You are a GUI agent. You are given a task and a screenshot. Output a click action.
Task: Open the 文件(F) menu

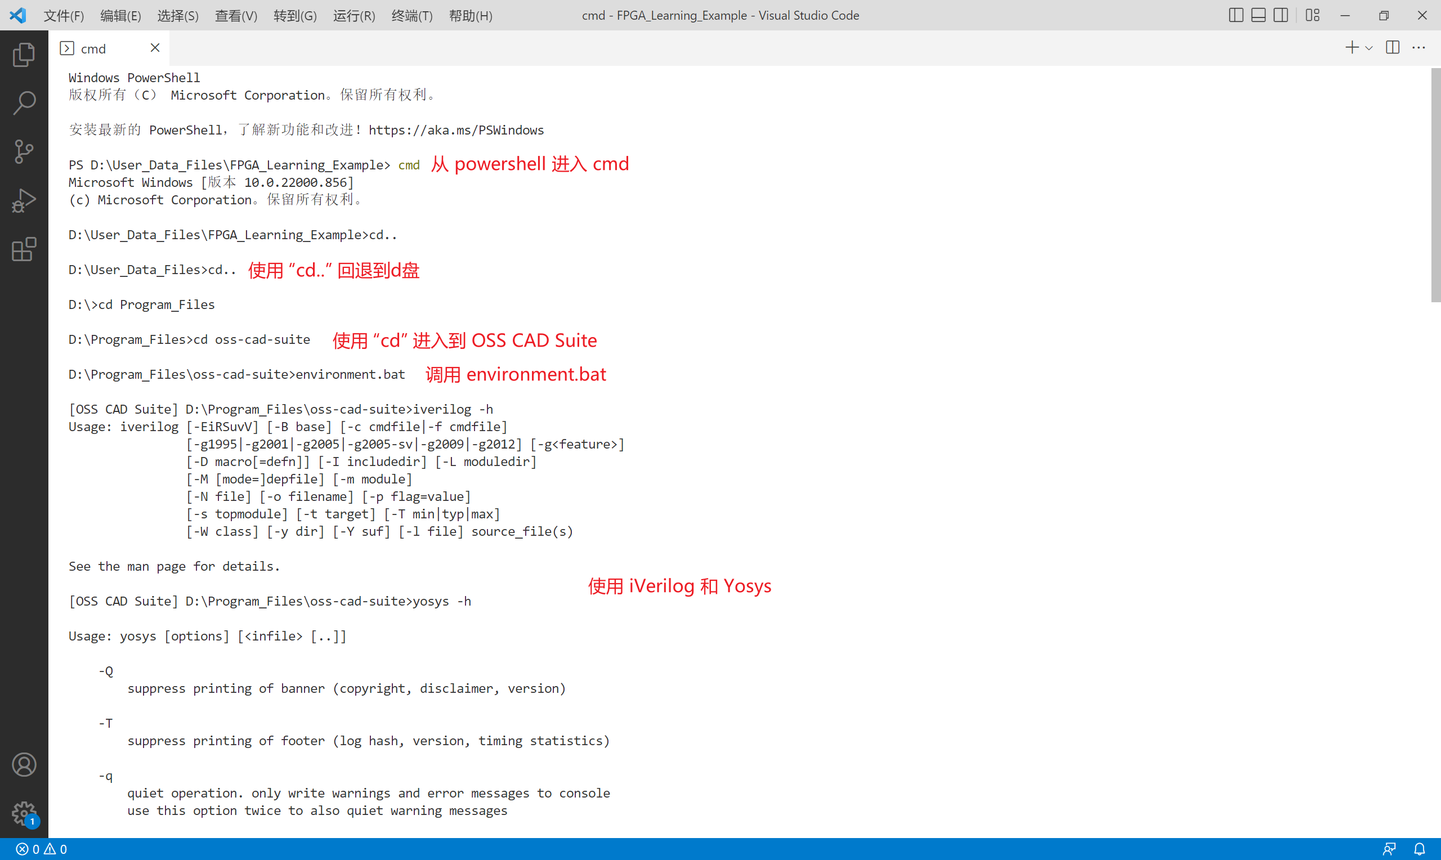(64, 16)
